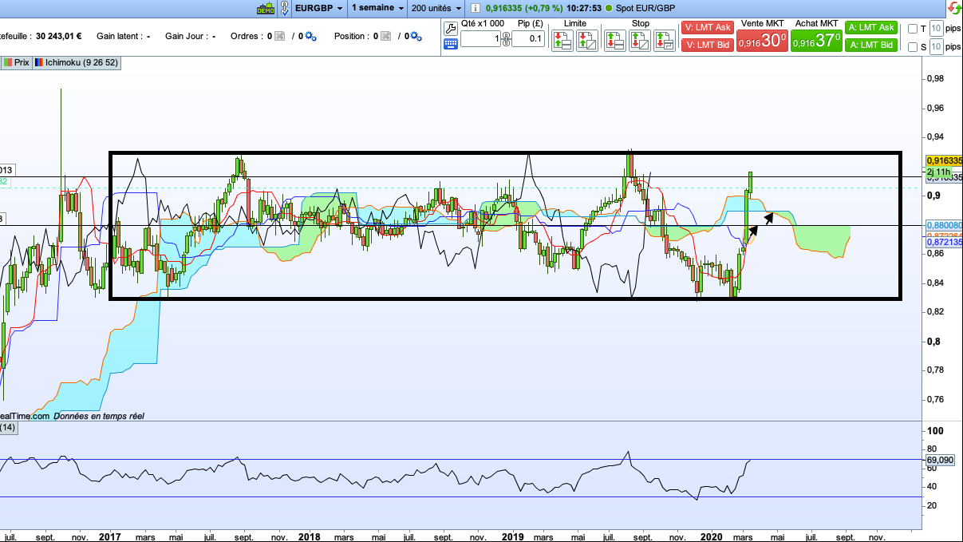Open the gear settings next to Ordres
963x542 pixels.
[x=310, y=36]
